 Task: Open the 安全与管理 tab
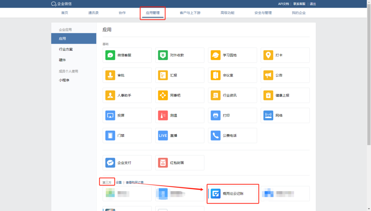click(263, 13)
